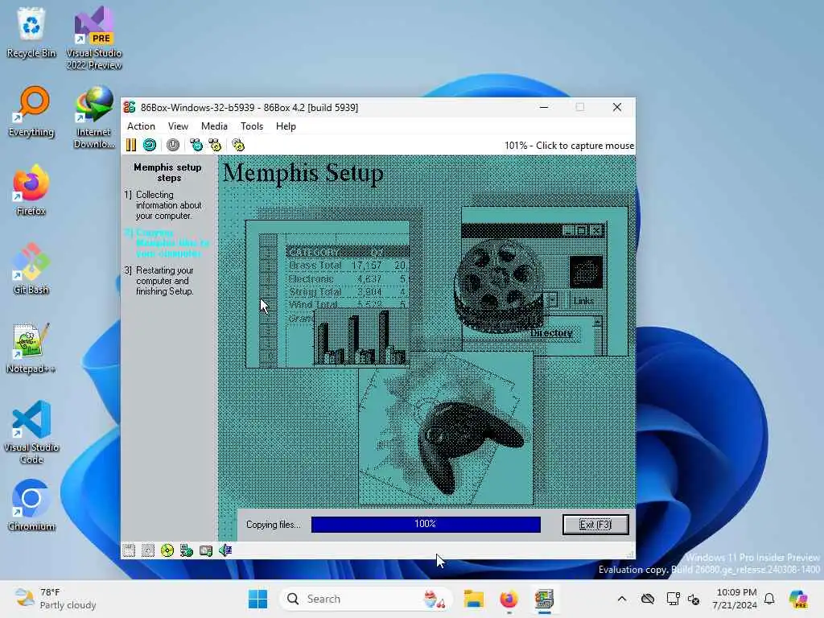The height and width of the screenshot is (618, 824).
Task: Click the Exit (F3) setup button
Action: tap(595, 525)
